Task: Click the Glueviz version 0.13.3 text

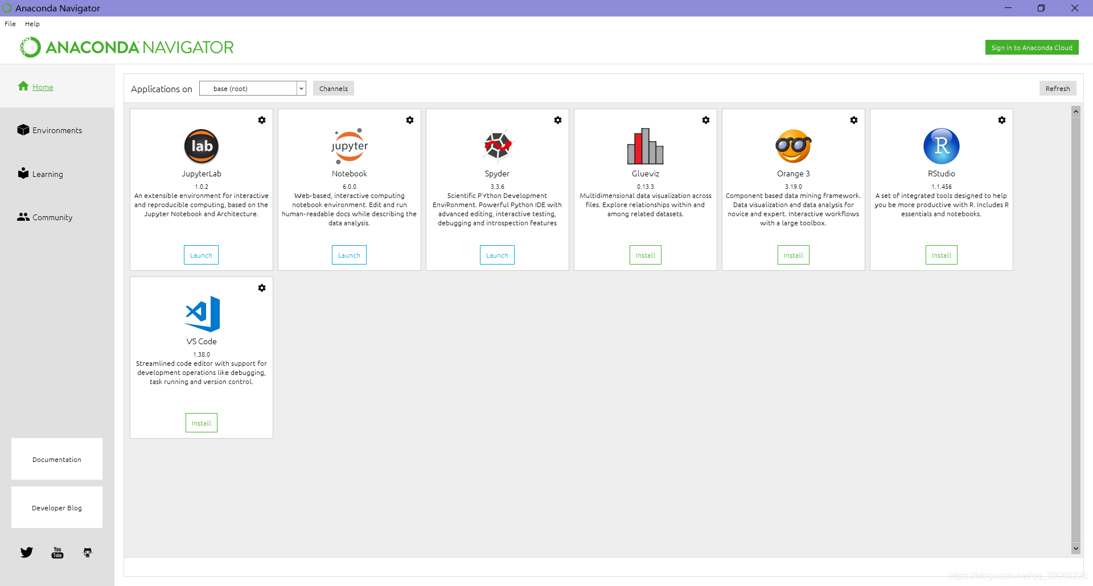Action: click(646, 187)
